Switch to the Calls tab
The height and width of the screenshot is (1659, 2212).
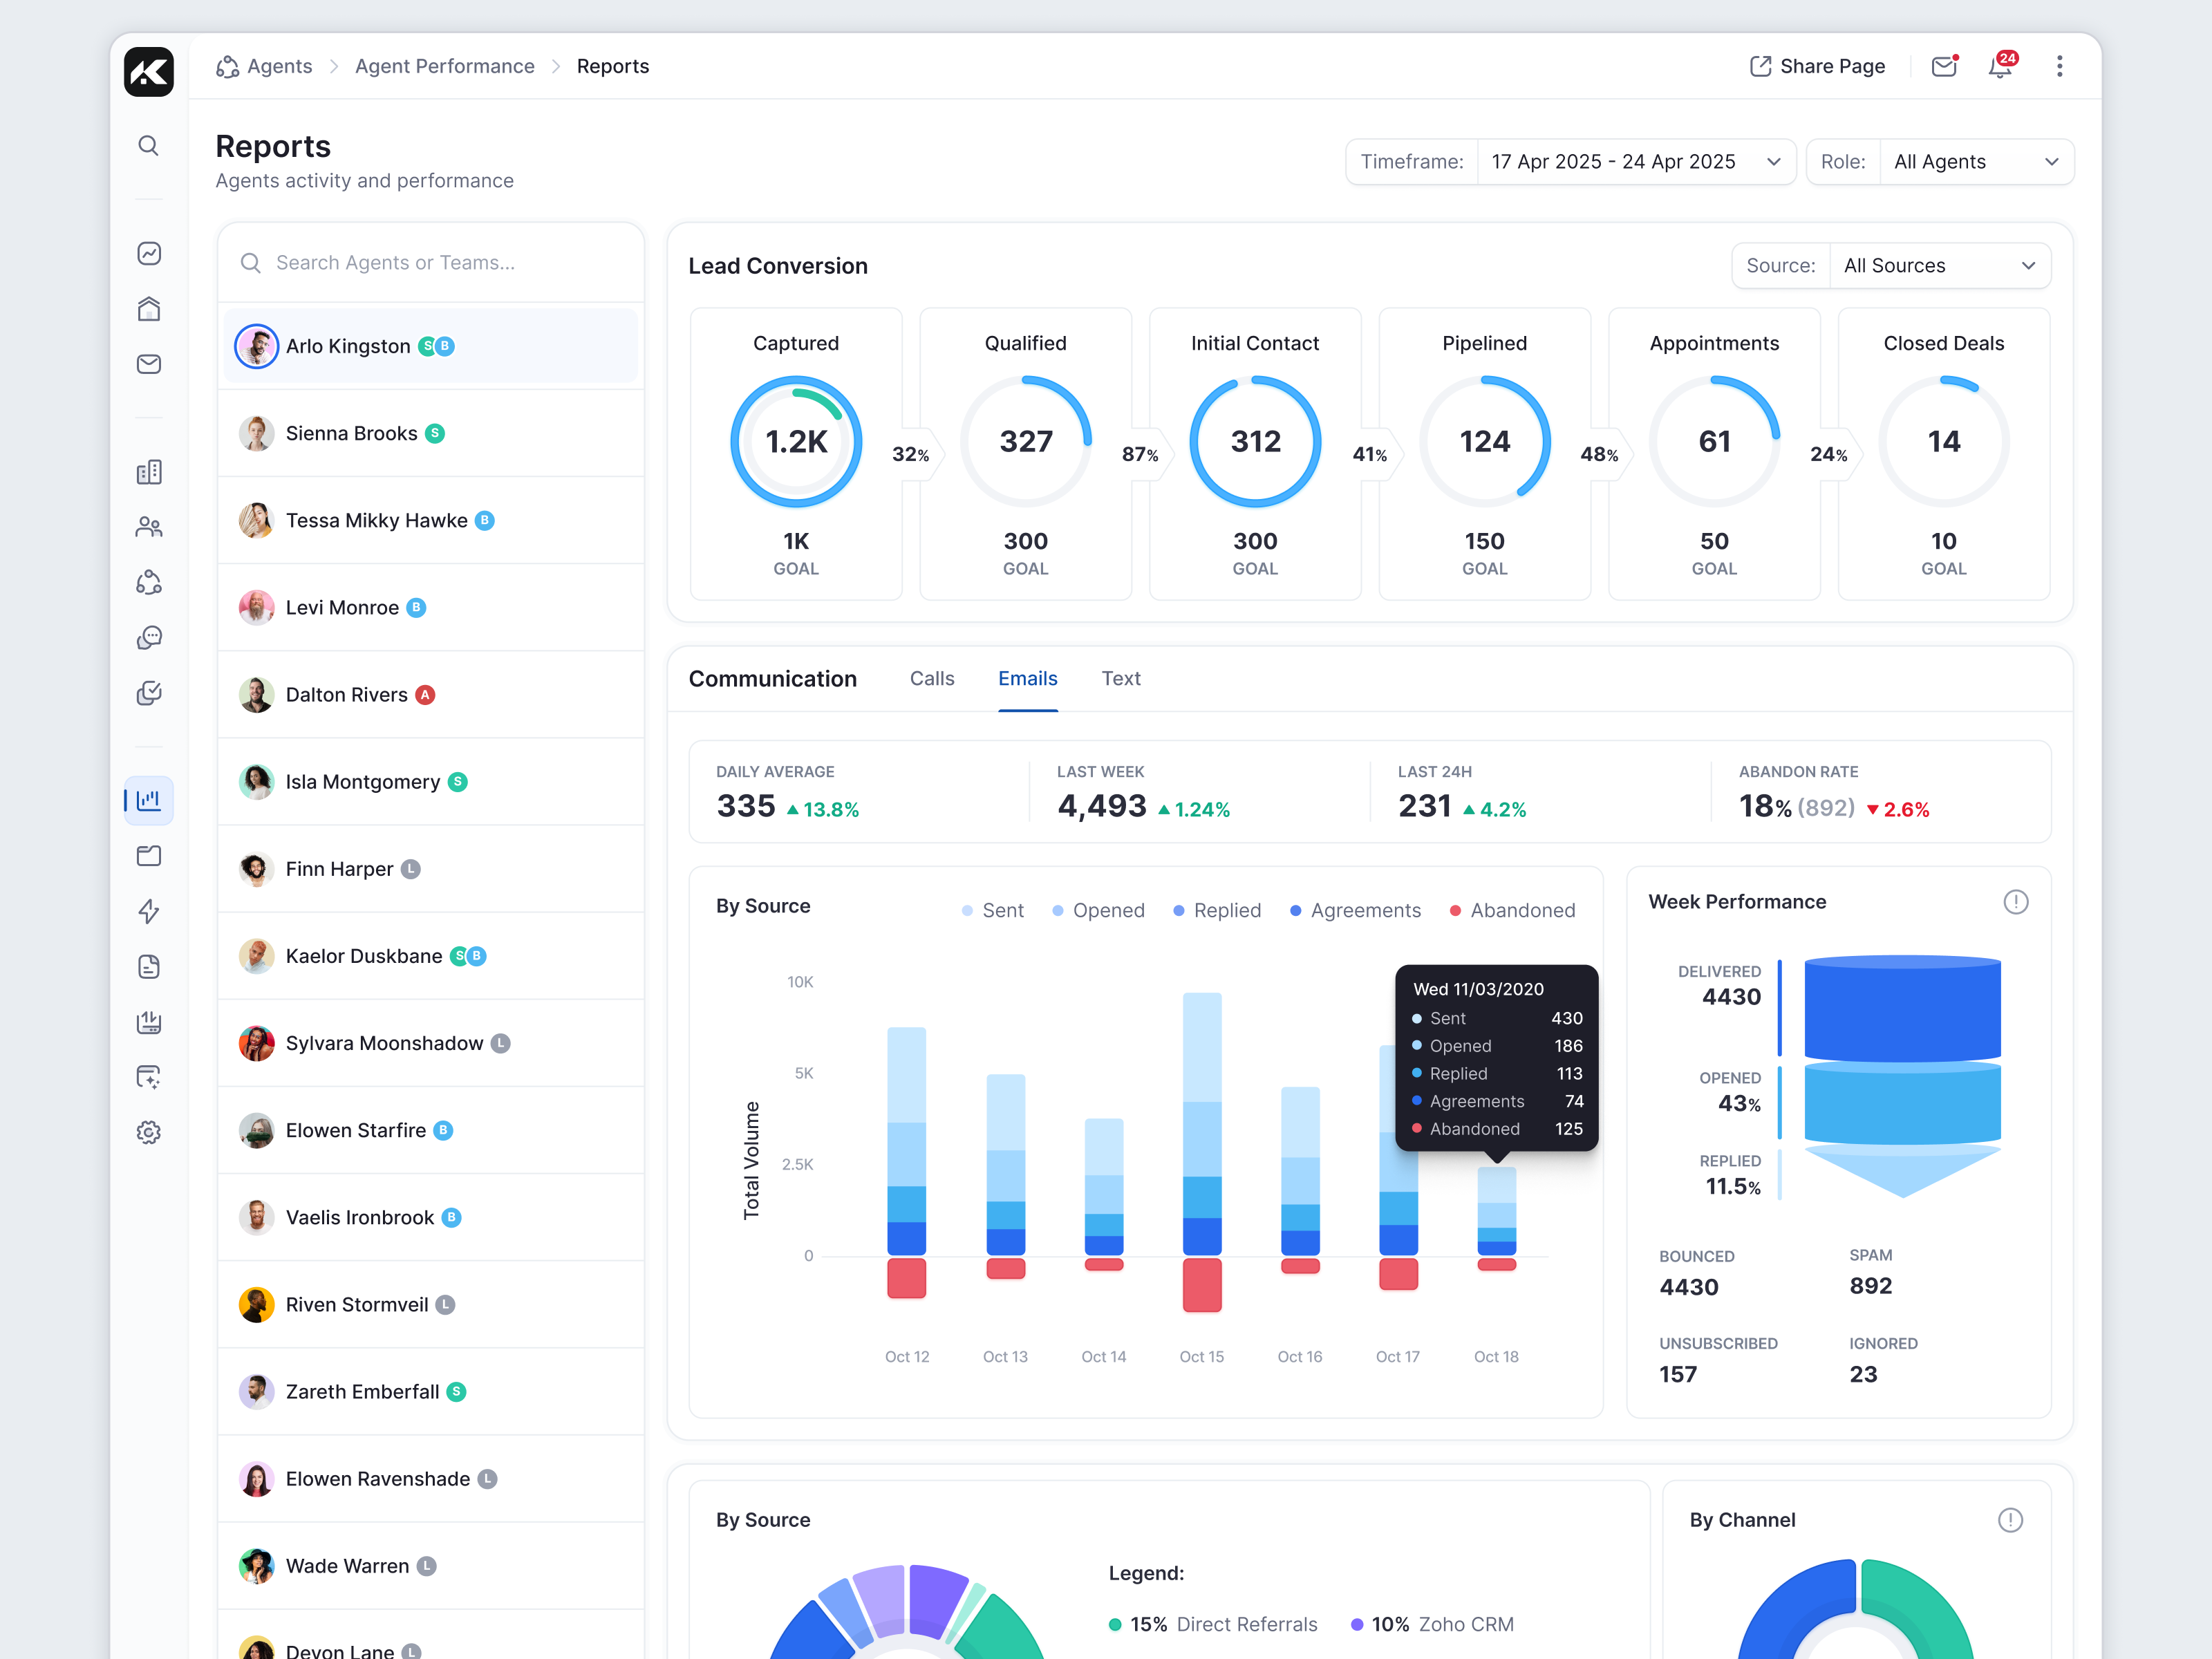tap(931, 678)
